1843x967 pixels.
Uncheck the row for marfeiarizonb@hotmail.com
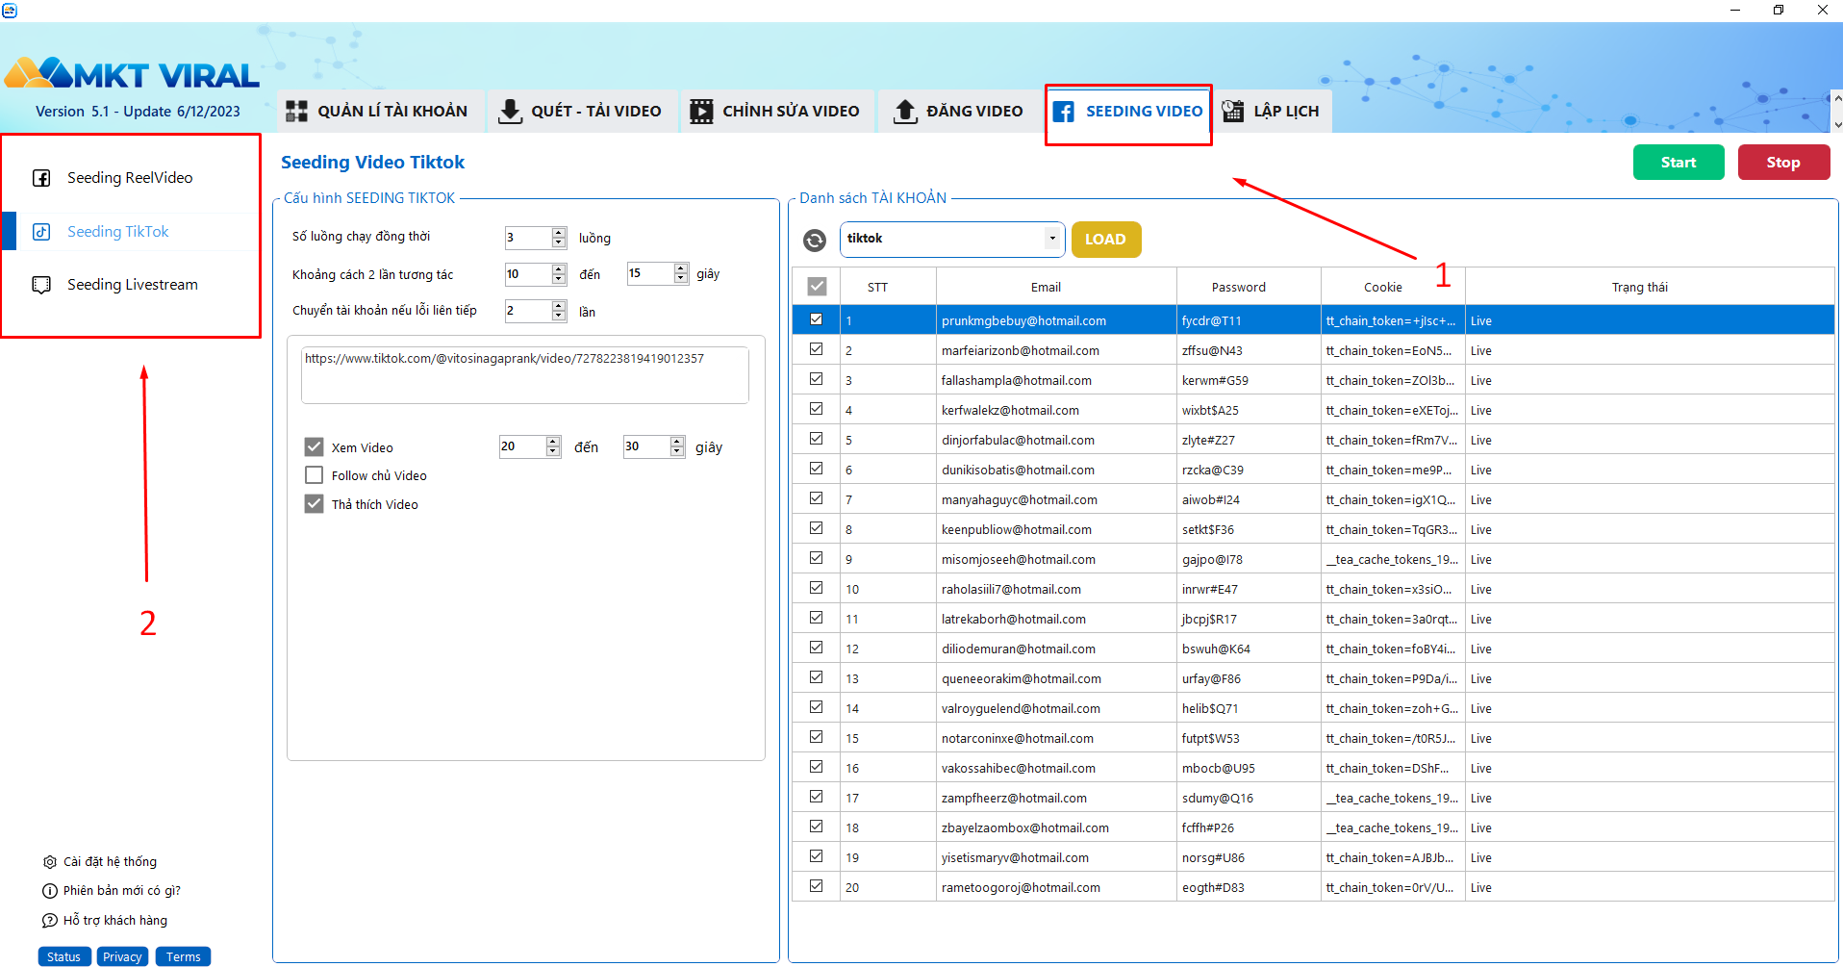tap(816, 349)
